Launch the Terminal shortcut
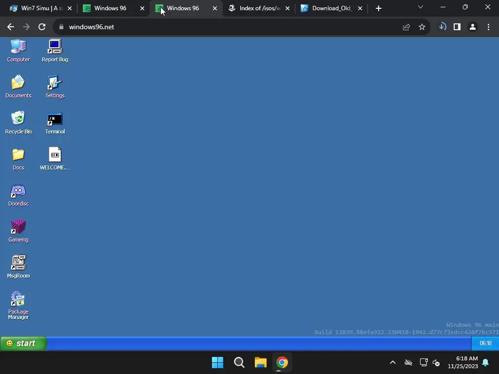The height and width of the screenshot is (374, 499). point(55,122)
